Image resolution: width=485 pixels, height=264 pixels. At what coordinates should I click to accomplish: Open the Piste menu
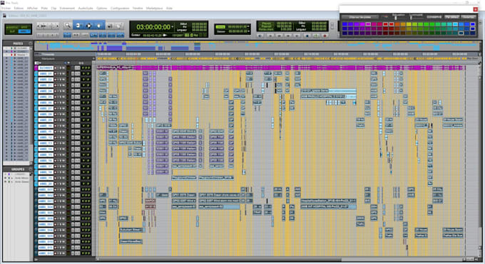pos(44,8)
